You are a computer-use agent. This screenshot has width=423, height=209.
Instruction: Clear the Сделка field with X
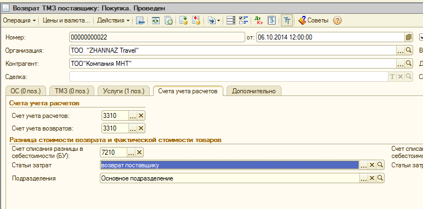coord(401,77)
